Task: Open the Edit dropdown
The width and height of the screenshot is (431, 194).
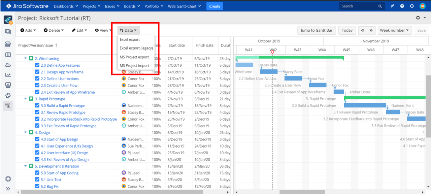Action: point(79,30)
